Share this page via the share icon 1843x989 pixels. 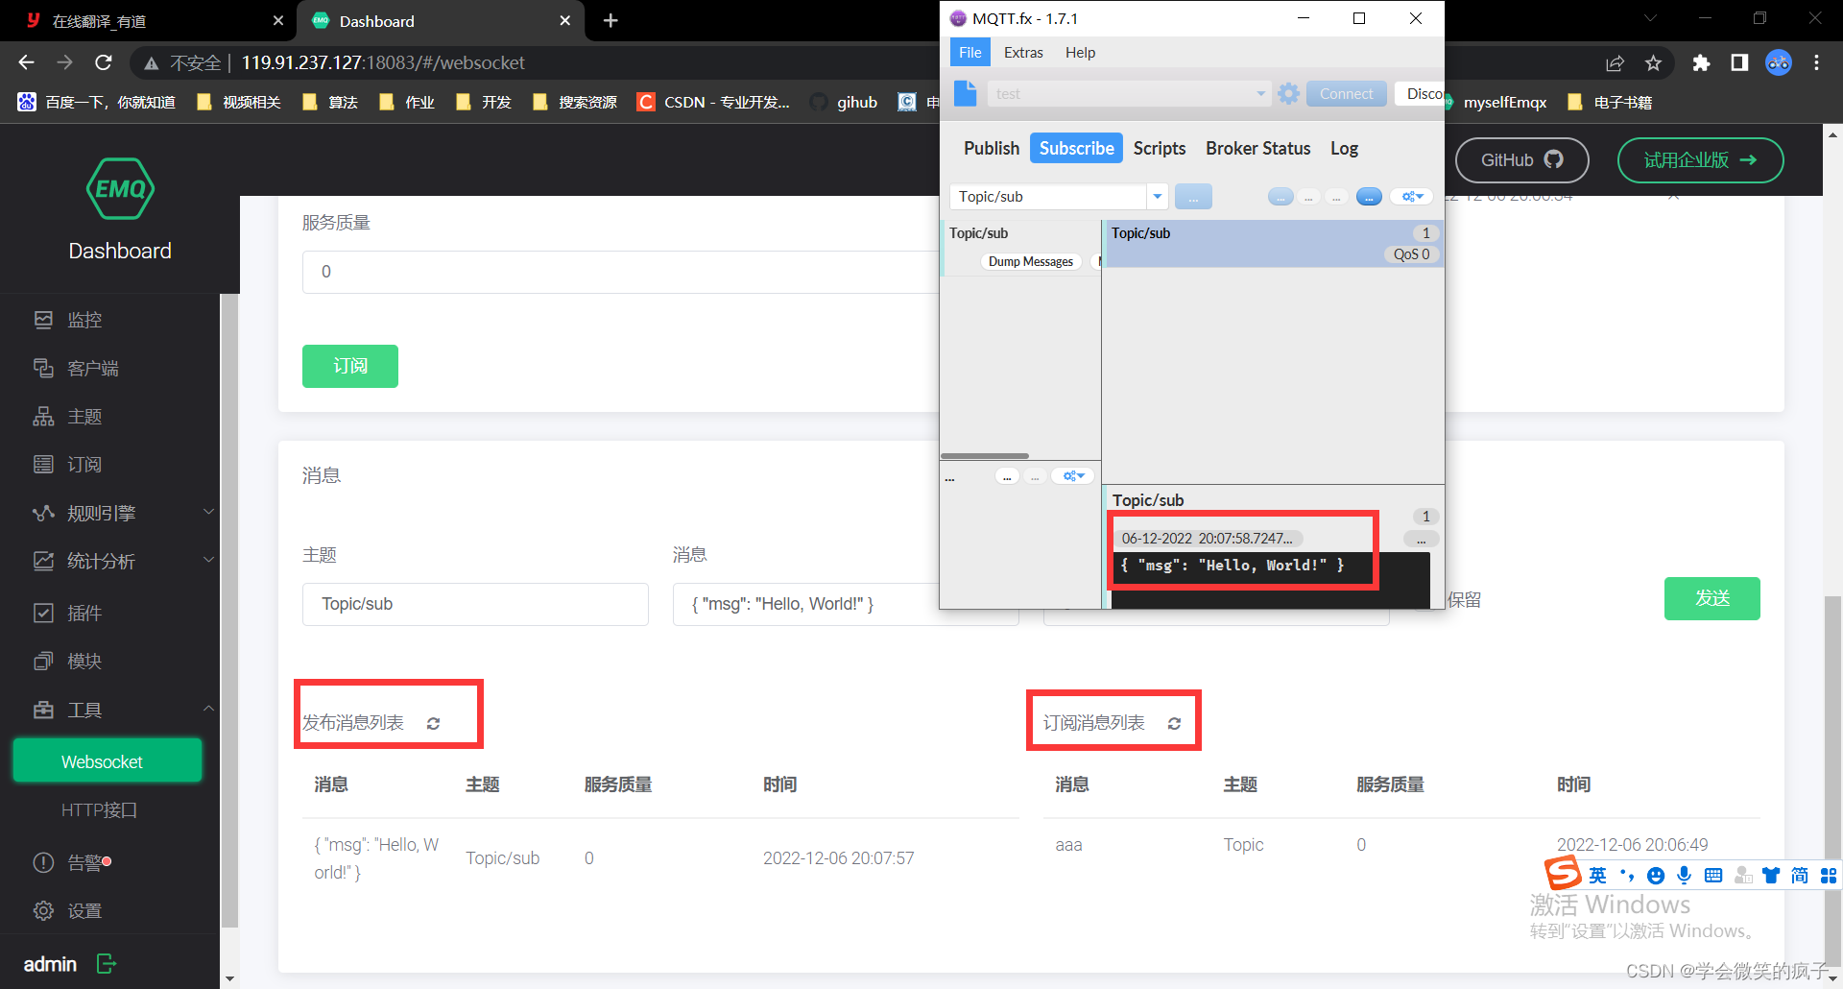pyautogui.click(x=1615, y=63)
